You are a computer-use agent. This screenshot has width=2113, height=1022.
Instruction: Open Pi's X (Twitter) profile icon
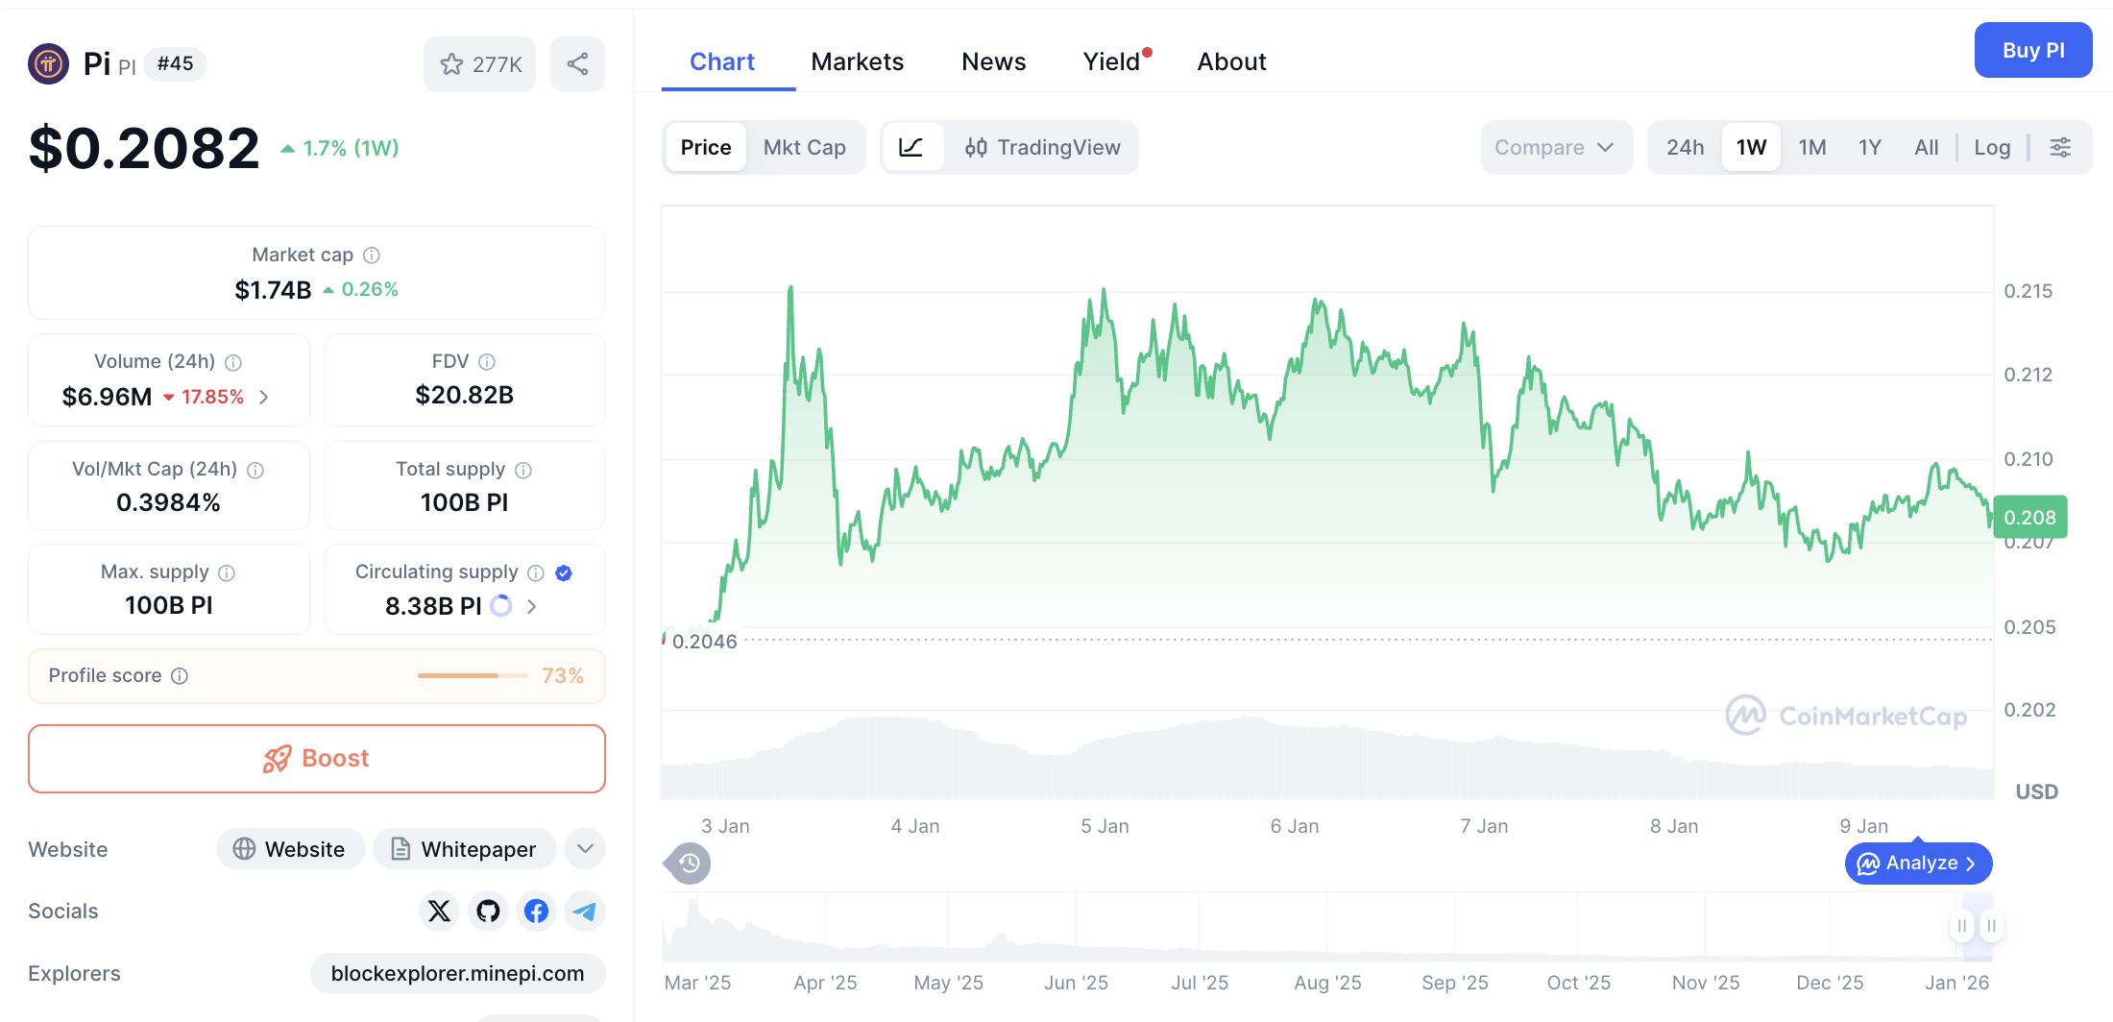439,911
